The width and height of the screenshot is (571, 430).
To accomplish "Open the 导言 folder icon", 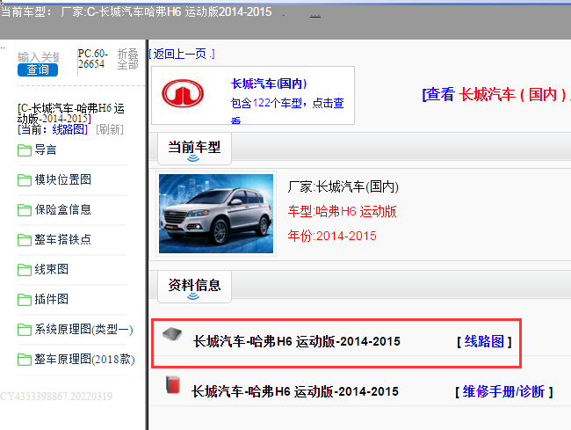I will (25, 150).
